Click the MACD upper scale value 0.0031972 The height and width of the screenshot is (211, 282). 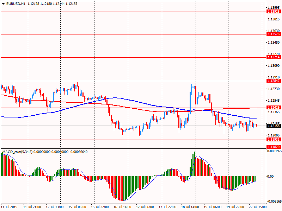click(275, 151)
